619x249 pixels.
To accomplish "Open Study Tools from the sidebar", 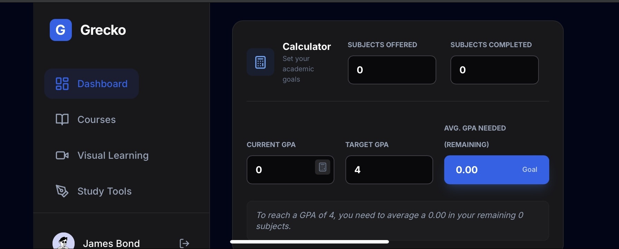I will pyautogui.click(x=104, y=191).
